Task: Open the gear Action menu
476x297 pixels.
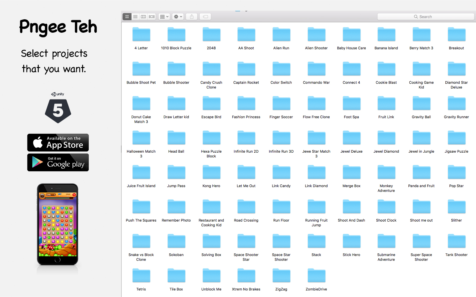Action: click(178, 17)
